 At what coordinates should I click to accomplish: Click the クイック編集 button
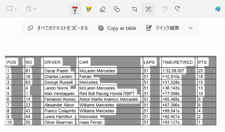click(x=163, y=28)
